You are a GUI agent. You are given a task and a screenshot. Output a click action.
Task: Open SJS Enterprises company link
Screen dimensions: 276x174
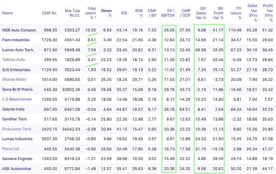click(x=16, y=70)
